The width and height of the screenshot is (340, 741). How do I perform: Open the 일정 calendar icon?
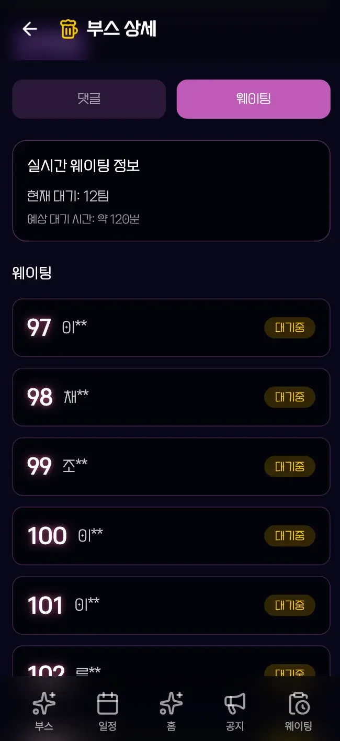click(108, 704)
